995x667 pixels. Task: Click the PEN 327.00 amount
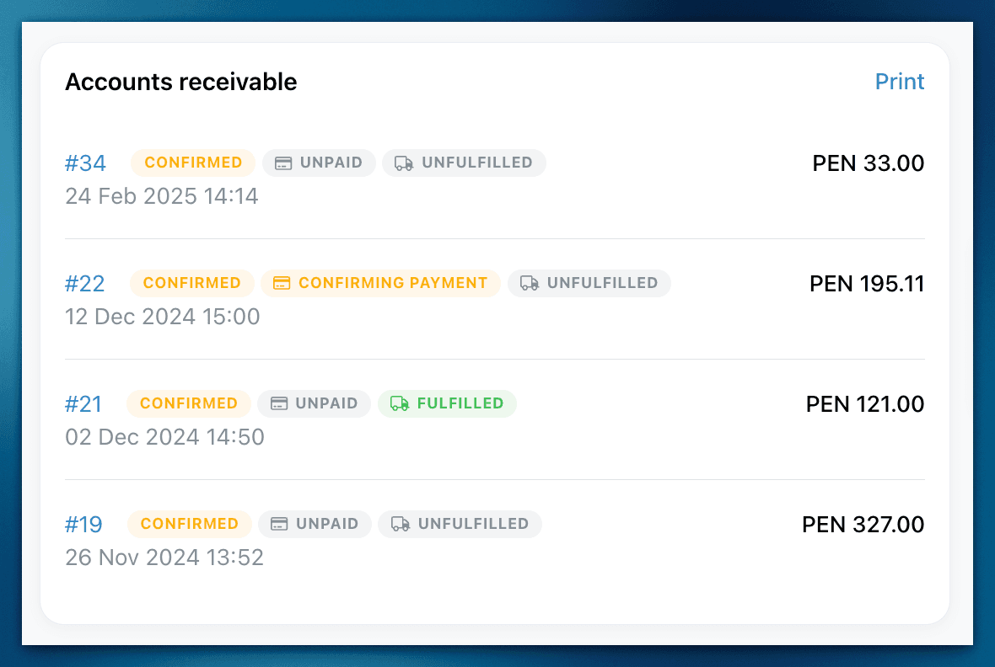pyautogui.click(x=863, y=525)
